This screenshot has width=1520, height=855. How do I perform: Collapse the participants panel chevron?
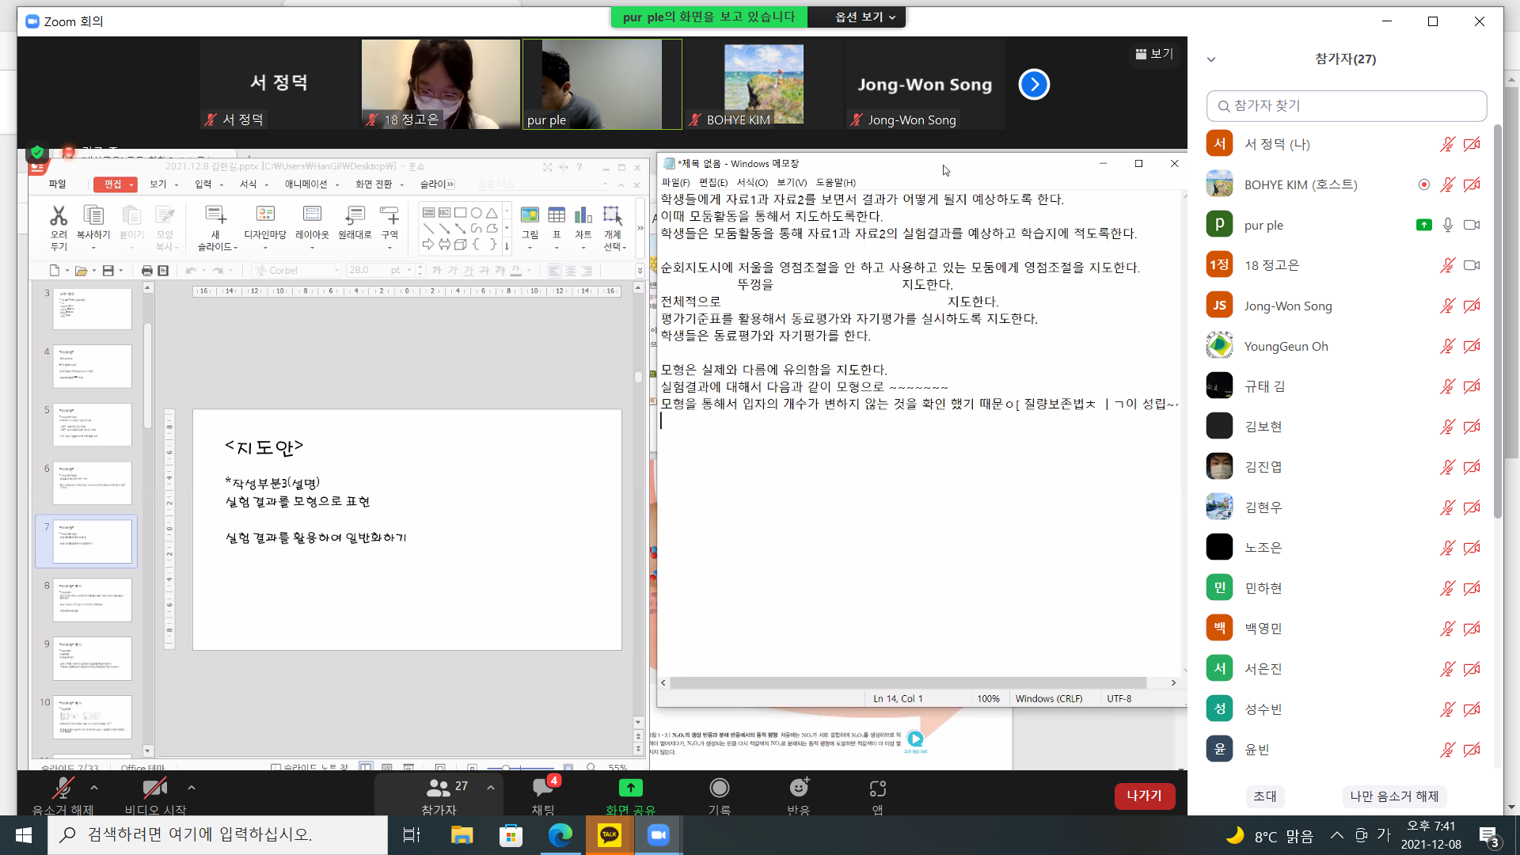(1210, 59)
